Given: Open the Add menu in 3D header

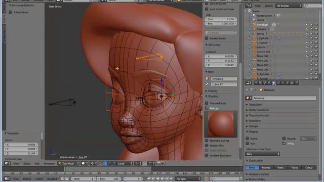Looking at the screenshot, I should coord(37,163).
